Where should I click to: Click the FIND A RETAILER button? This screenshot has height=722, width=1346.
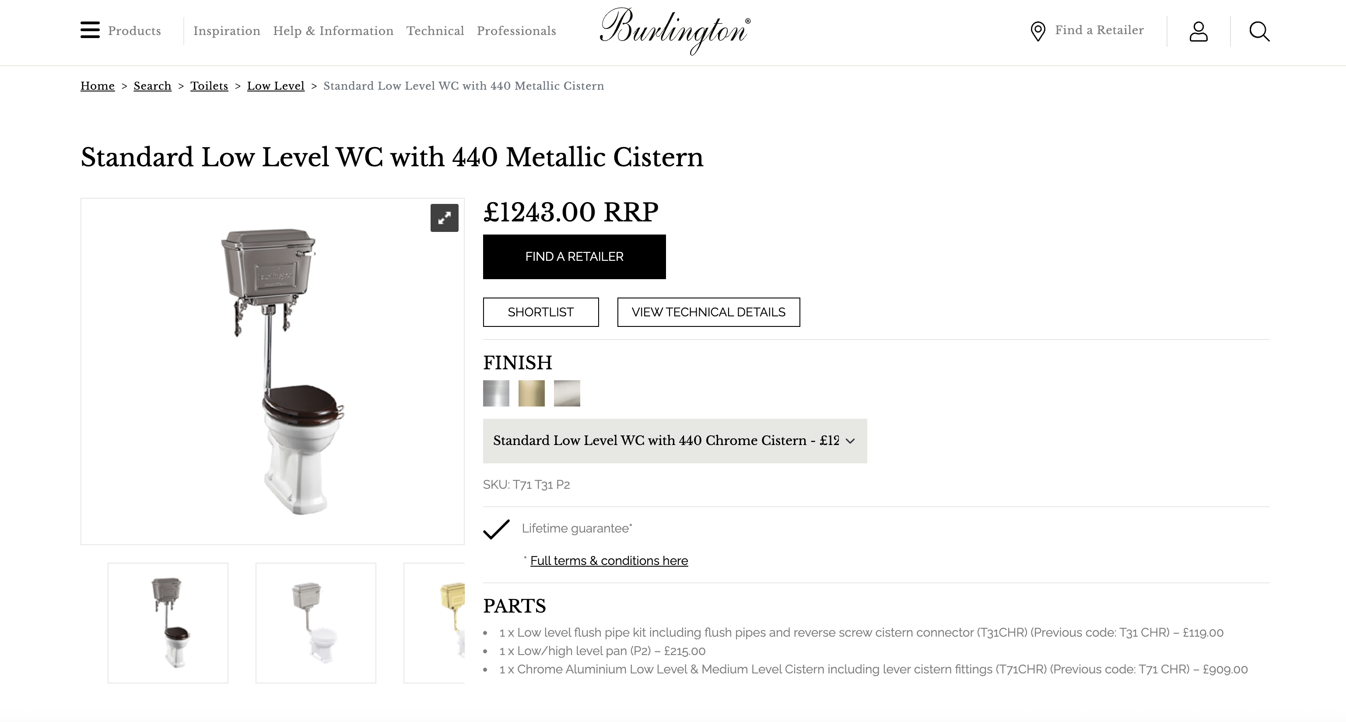574,256
